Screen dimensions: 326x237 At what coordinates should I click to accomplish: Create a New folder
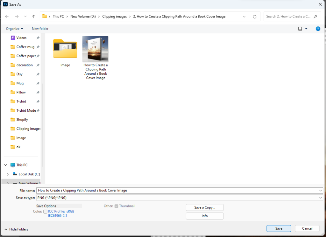click(x=40, y=29)
